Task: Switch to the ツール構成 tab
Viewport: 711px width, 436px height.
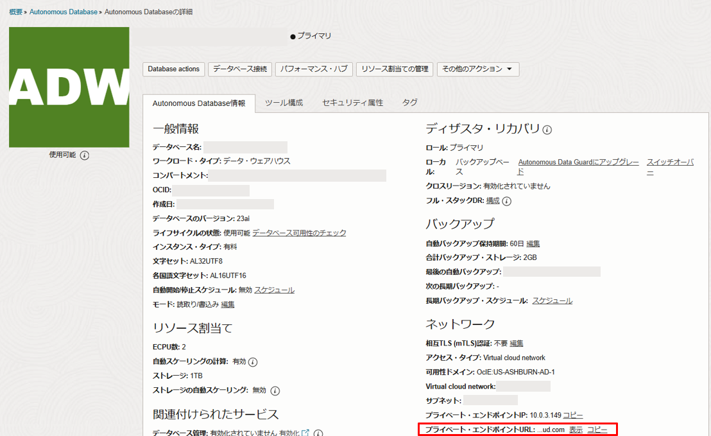Action: pyautogui.click(x=284, y=103)
